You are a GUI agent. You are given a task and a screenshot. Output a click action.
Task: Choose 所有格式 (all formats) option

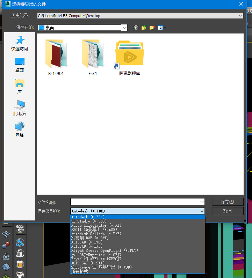tap(138, 271)
